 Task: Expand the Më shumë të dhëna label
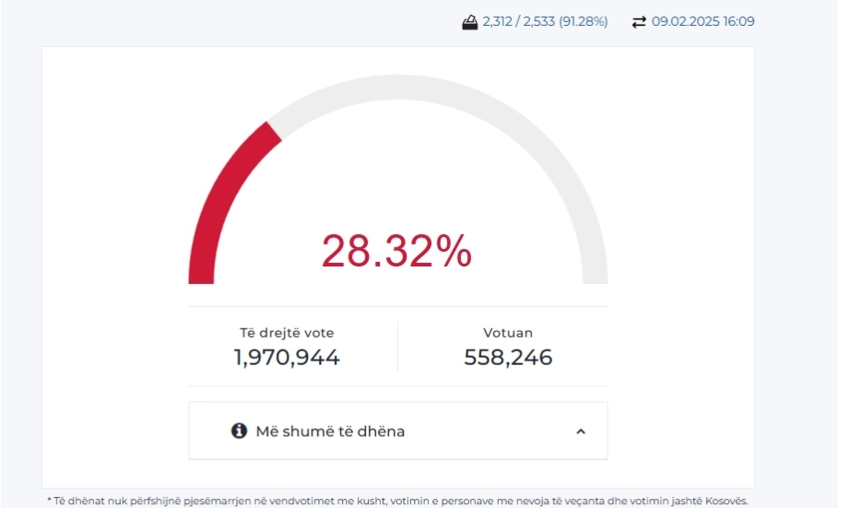[x=330, y=431]
